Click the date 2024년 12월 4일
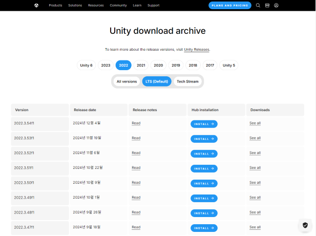Viewport: 316px width, 236px height. point(87,123)
